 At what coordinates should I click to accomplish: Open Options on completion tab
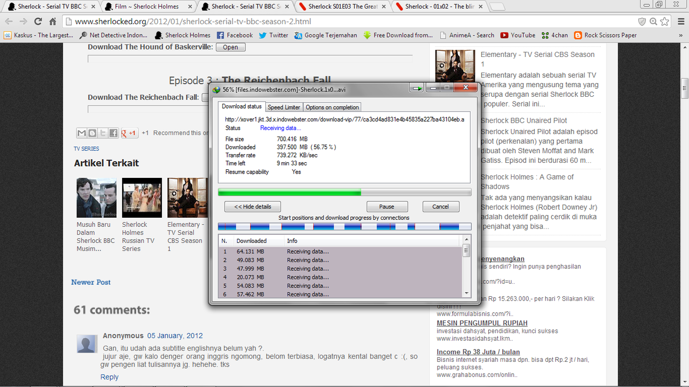click(x=332, y=107)
